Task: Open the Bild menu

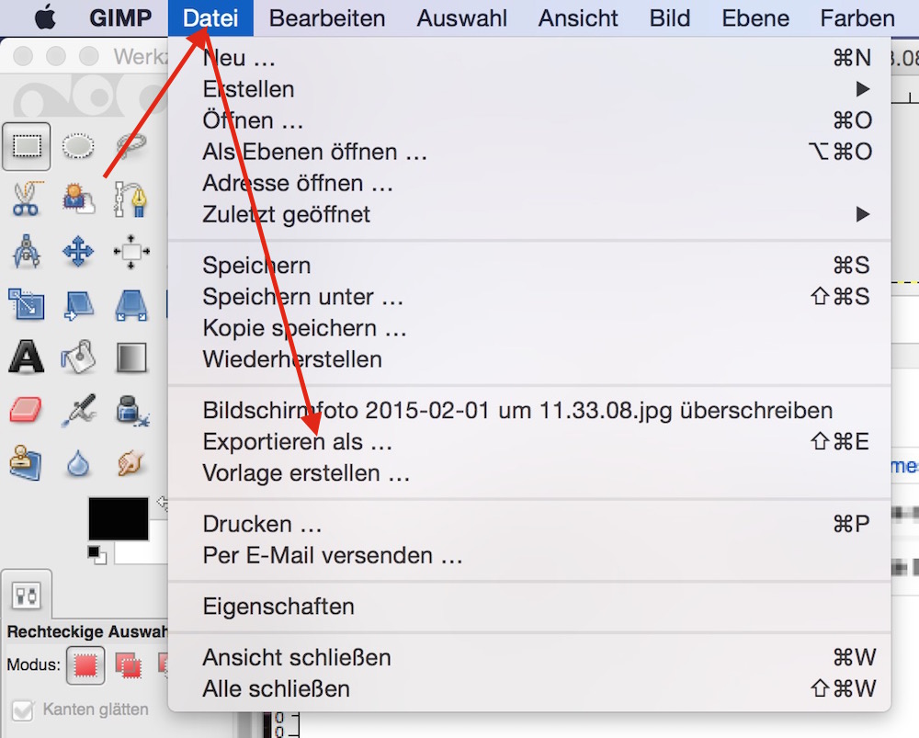Action: [x=669, y=18]
